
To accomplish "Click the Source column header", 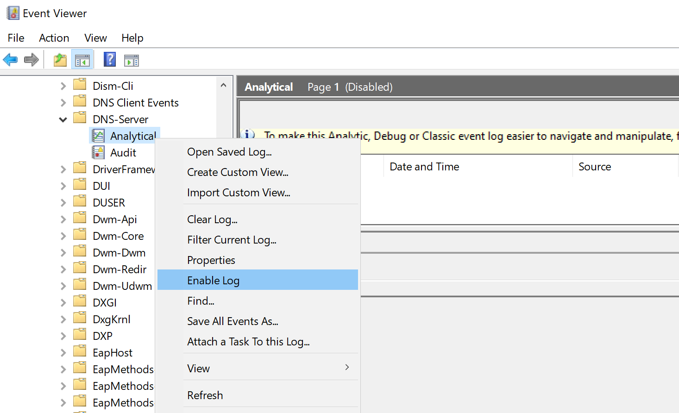I will point(595,167).
